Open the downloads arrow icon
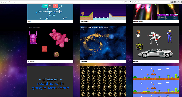Image resolution: width=182 pixels, height=97 pixels. (178, 2)
